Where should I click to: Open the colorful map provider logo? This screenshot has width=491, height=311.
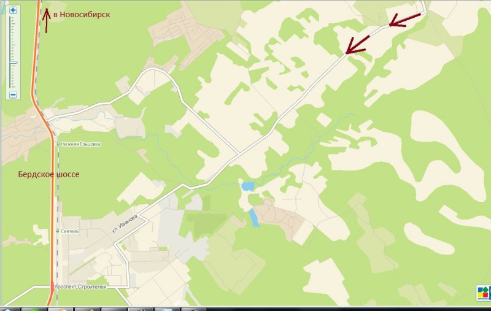pyautogui.click(x=484, y=293)
